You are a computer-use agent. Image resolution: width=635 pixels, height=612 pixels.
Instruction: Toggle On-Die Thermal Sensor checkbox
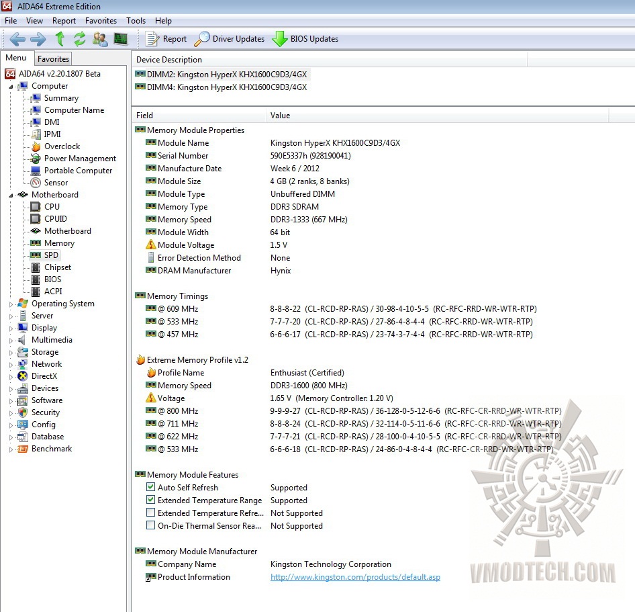click(150, 525)
